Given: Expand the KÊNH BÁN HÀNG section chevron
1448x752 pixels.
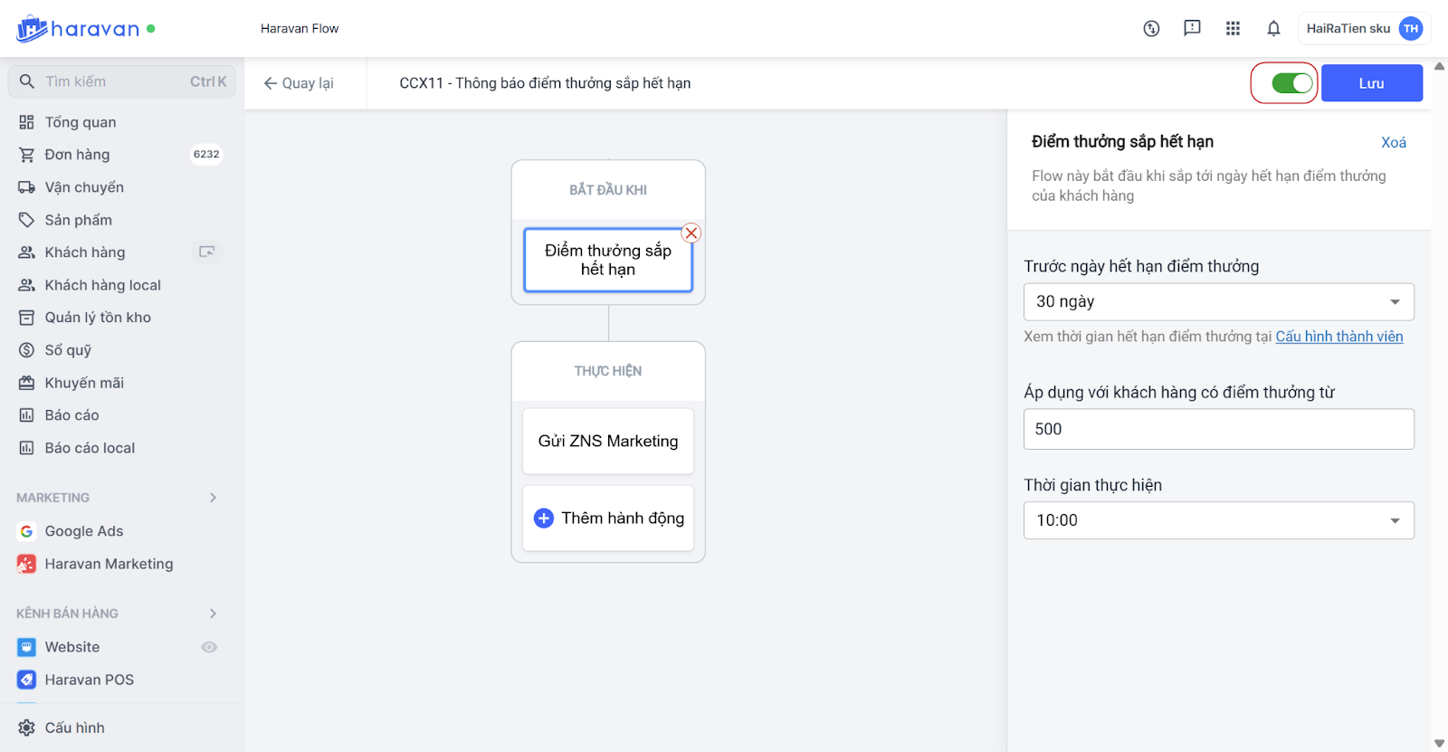Looking at the screenshot, I should pos(213,614).
